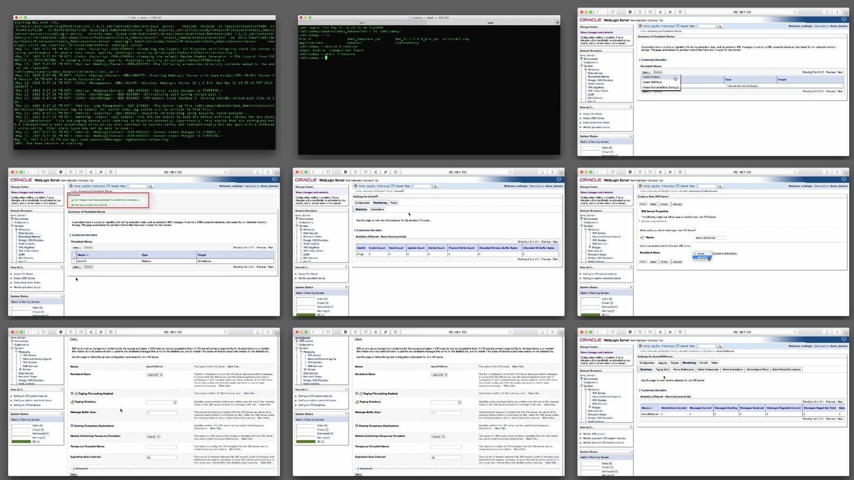This screenshot has height=480, width=854.
Task: Click Create JDBC Stores link in Create FileStore menu window
Action: [594, 118]
